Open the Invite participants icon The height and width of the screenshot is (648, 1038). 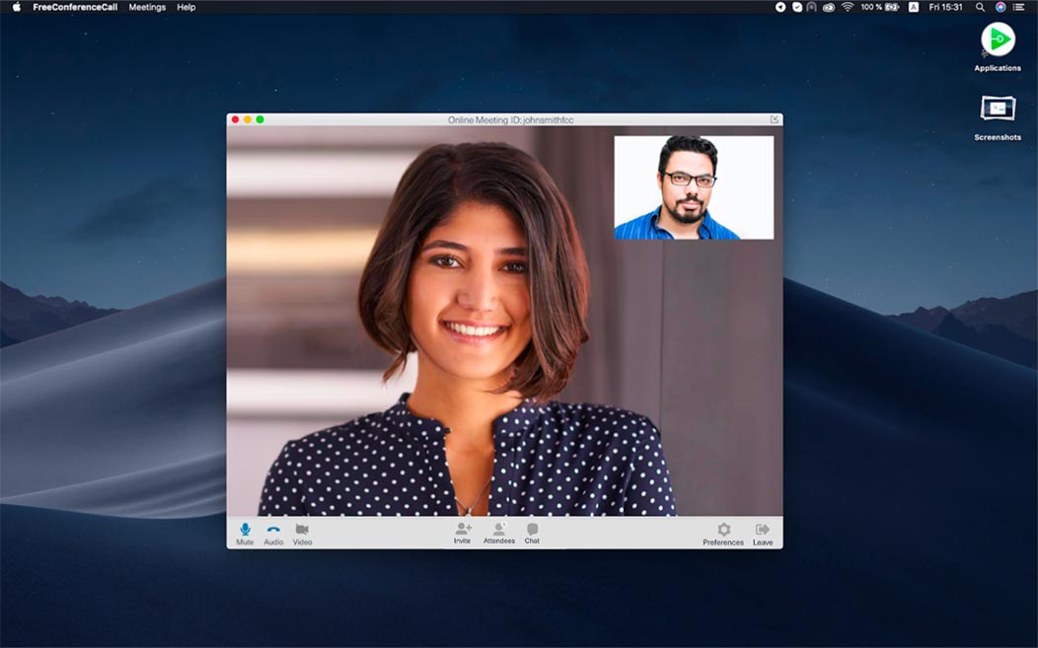coord(462,532)
